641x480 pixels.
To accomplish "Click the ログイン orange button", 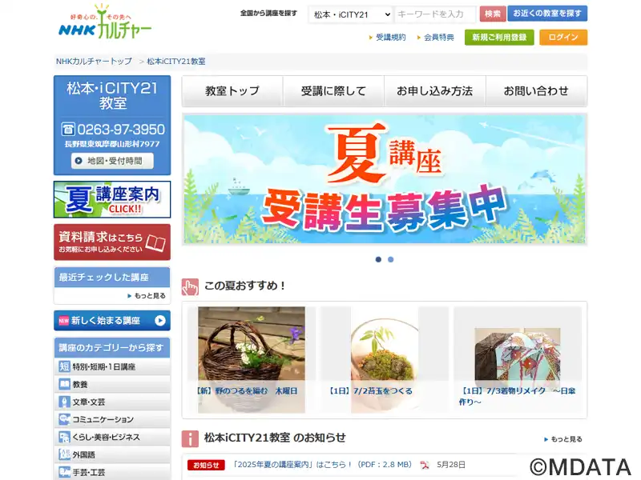I will coord(563,37).
